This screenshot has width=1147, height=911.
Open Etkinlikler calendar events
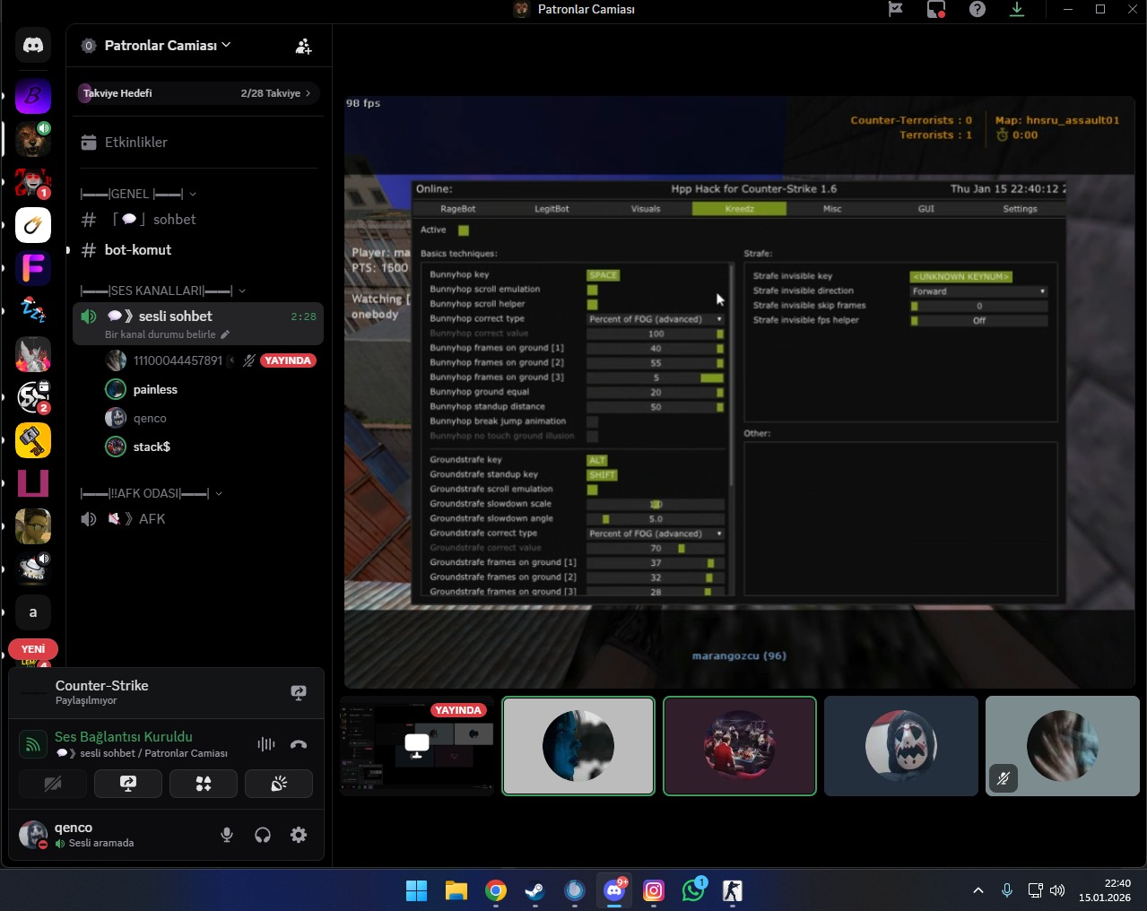(124, 142)
